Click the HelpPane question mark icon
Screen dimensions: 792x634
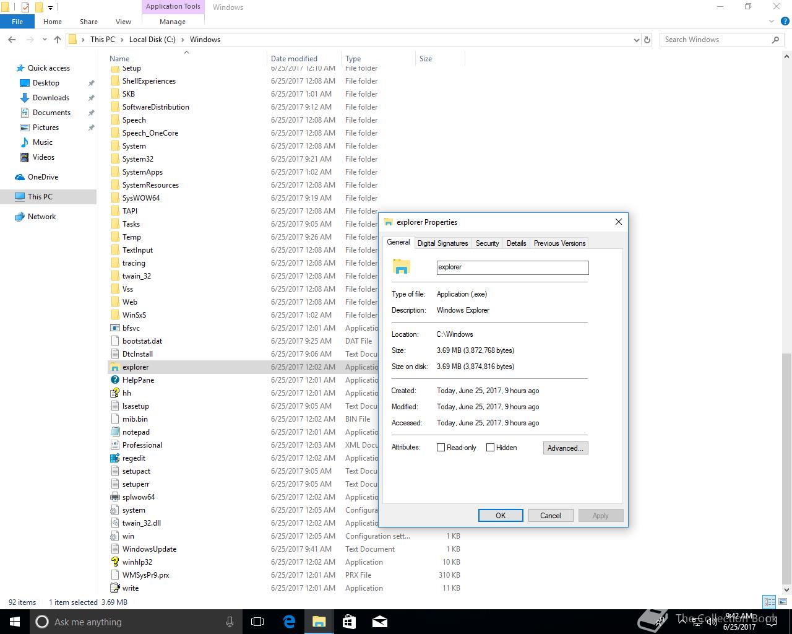coord(114,380)
